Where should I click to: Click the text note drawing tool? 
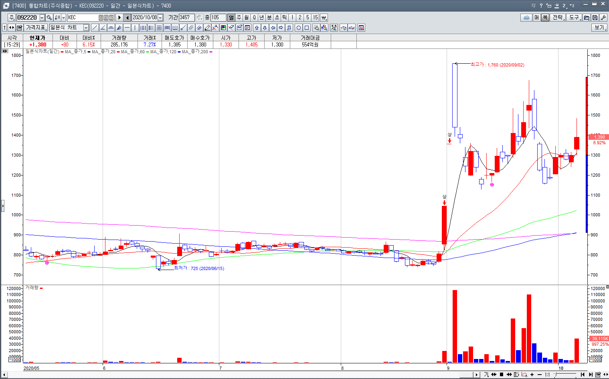pyautogui.click(x=289, y=28)
